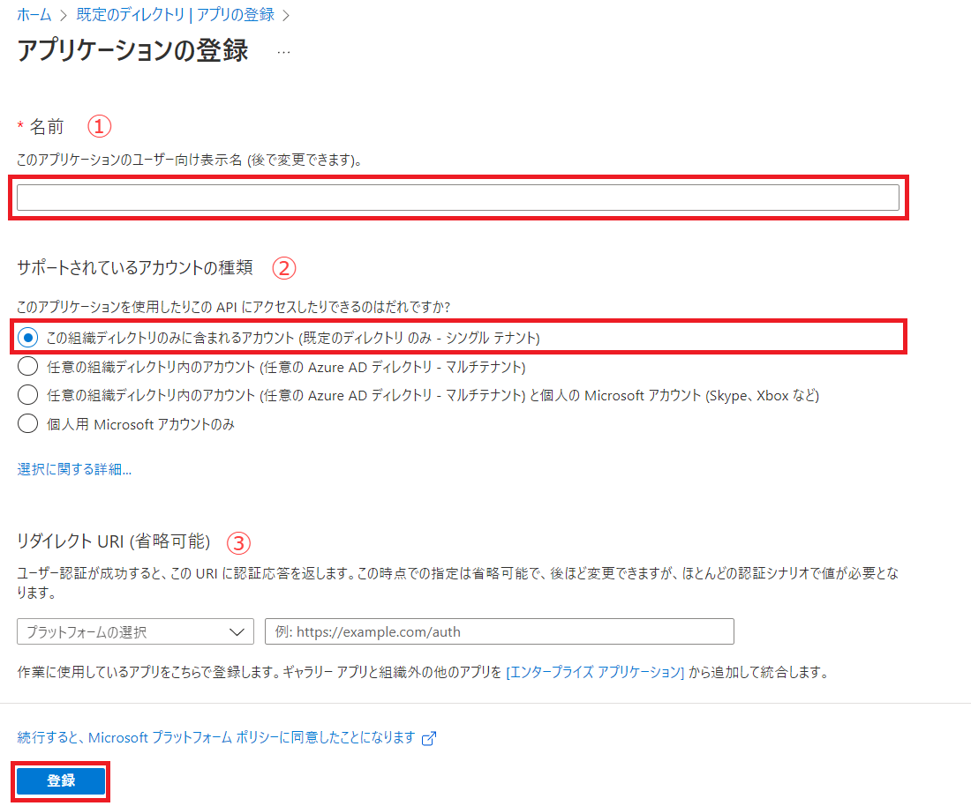Focus the application name input field
The width and height of the screenshot is (971, 806).
(457, 198)
